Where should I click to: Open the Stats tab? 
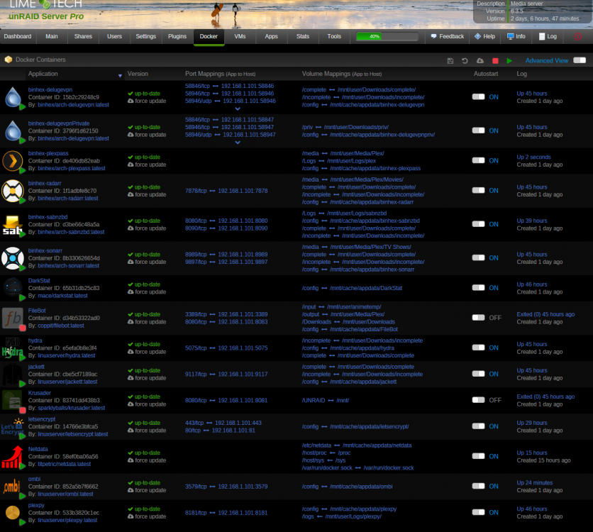303,36
